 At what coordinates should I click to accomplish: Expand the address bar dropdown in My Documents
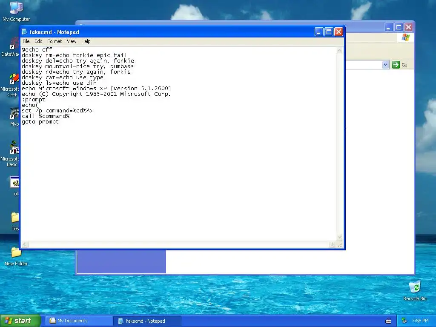385,65
